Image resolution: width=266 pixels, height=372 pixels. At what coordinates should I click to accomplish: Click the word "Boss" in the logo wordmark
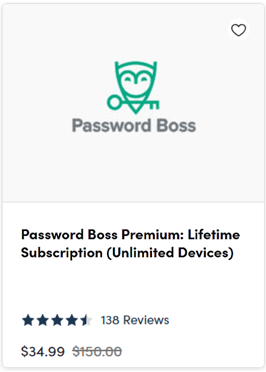pos(176,125)
